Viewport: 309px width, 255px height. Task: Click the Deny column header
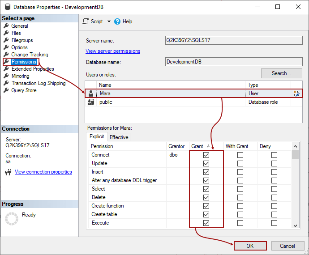coord(274,146)
